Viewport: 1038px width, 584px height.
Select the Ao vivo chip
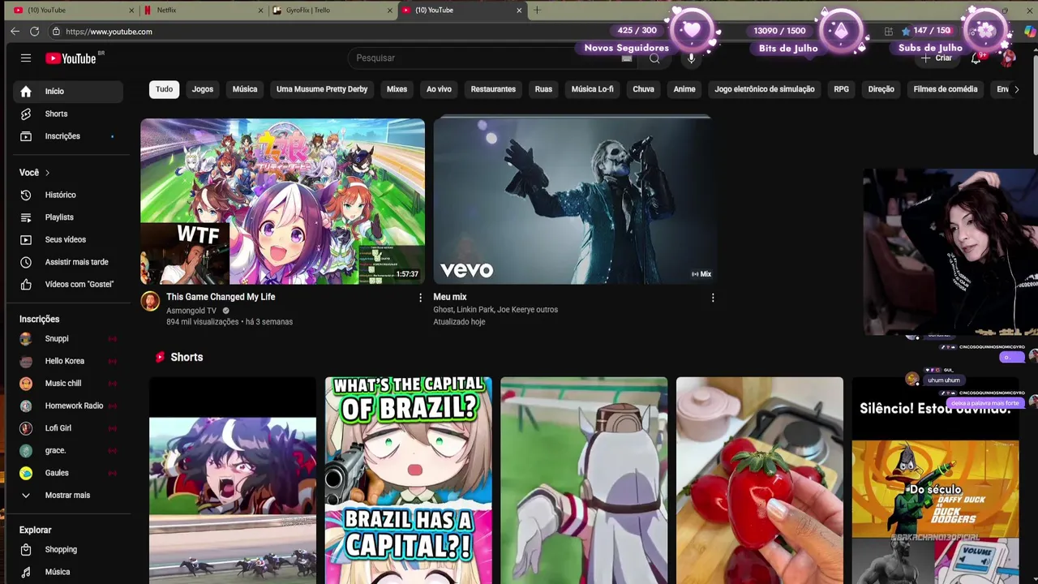click(x=439, y=89)
